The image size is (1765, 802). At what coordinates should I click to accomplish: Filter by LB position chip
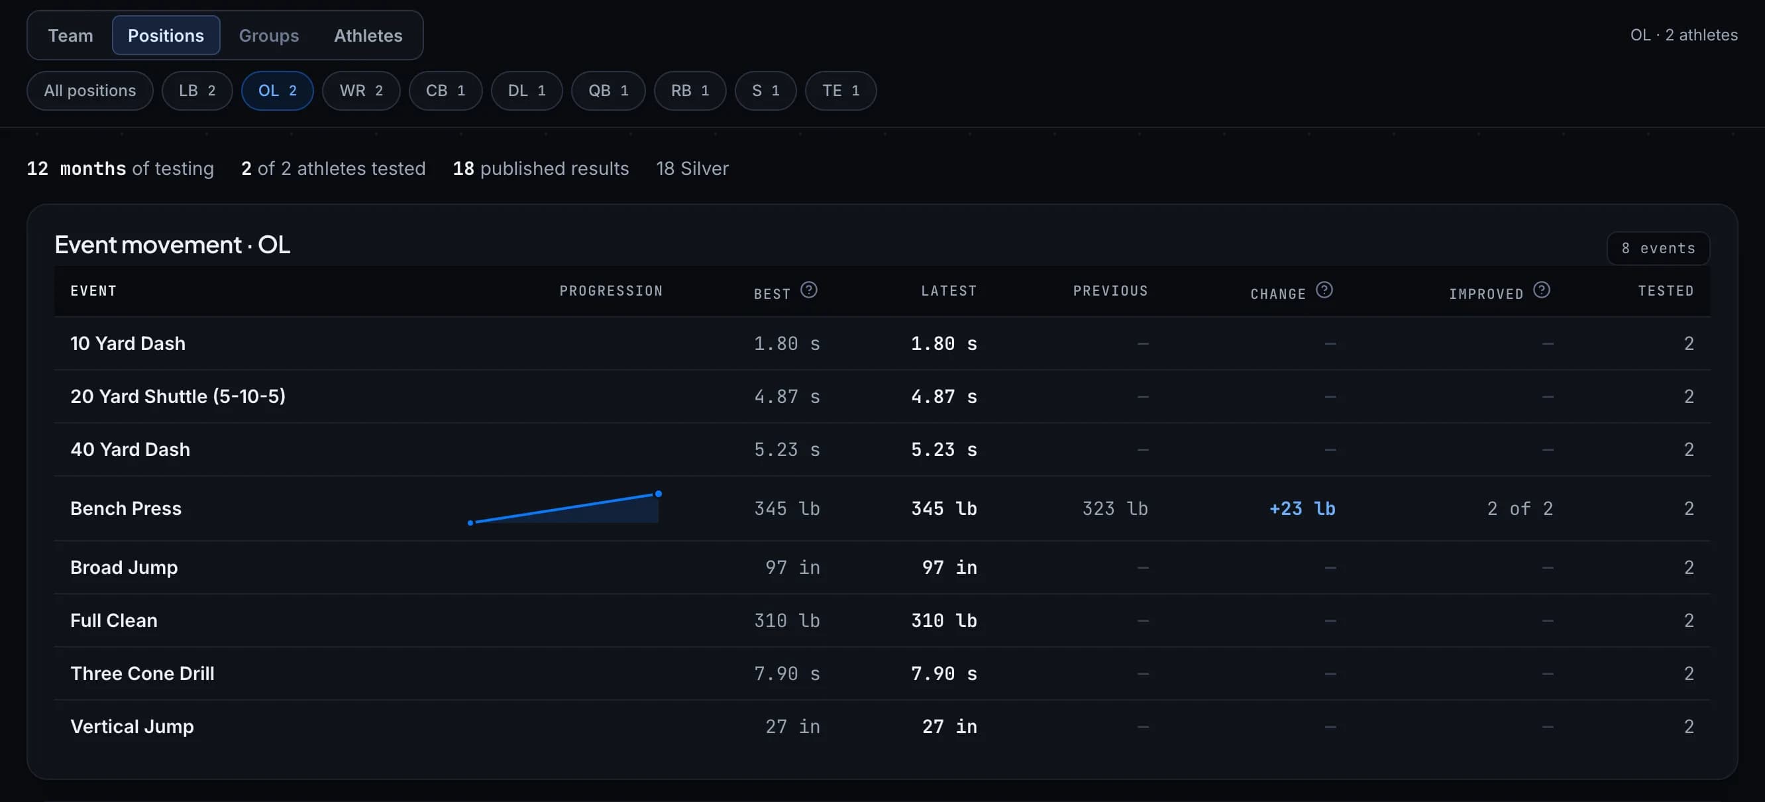coord(197,91)
